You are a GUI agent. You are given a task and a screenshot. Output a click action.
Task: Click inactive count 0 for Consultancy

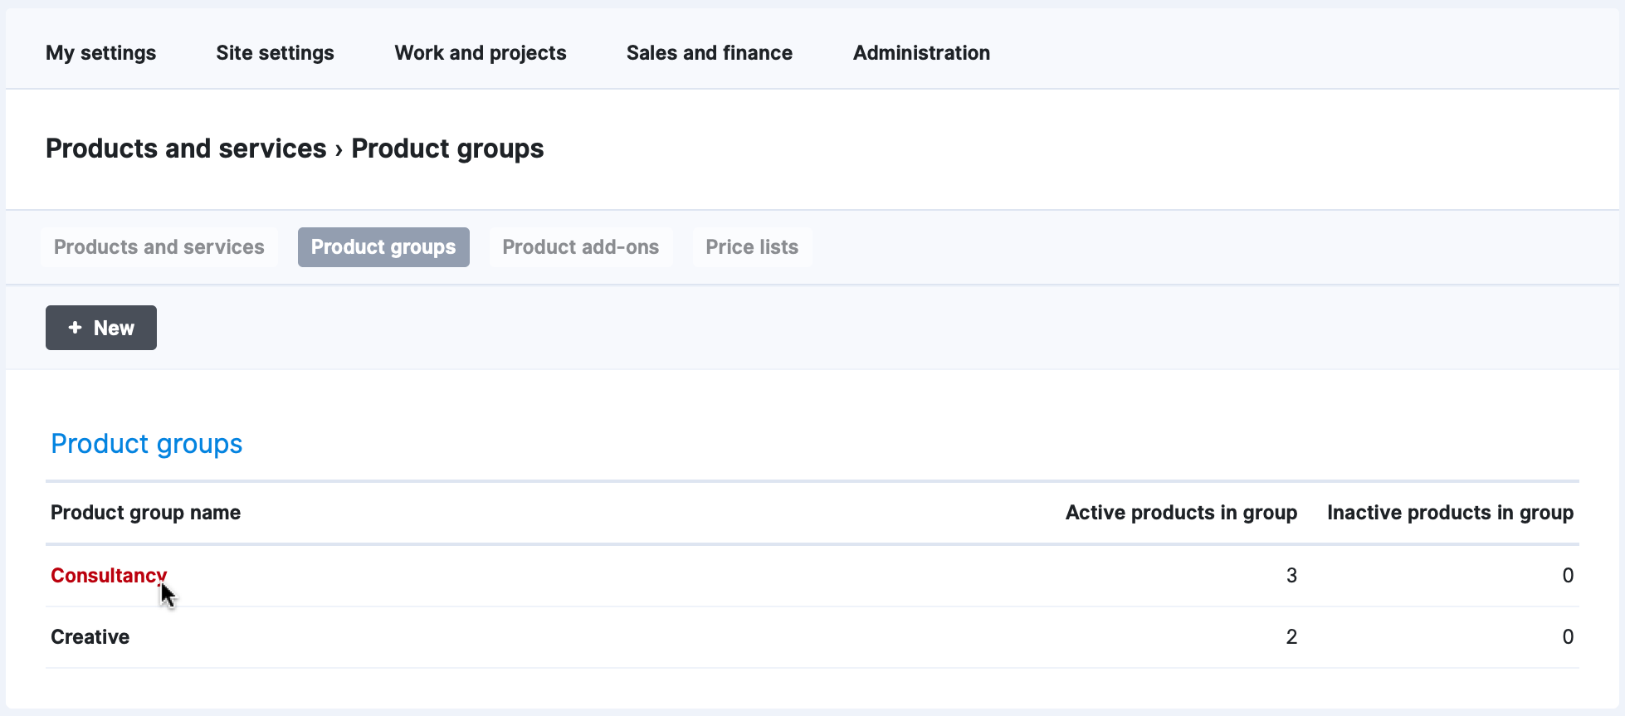point(1568,576)
